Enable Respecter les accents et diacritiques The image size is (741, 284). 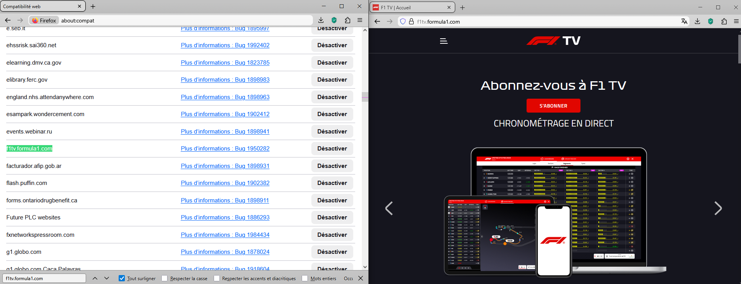(x=217, y=278)
